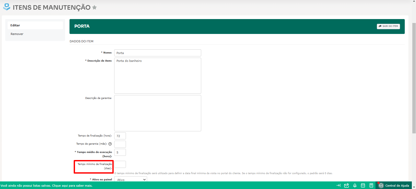Click into the Nome field
416x189 pixels.
158,53
